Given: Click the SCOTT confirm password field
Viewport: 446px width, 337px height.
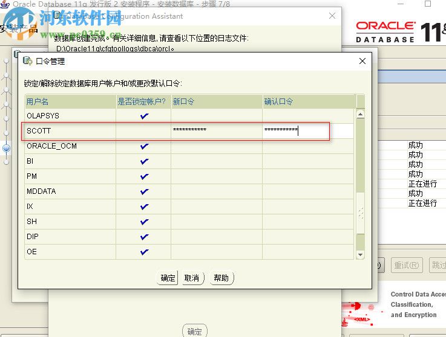Looking at the screenshot, I should point(308,131).
